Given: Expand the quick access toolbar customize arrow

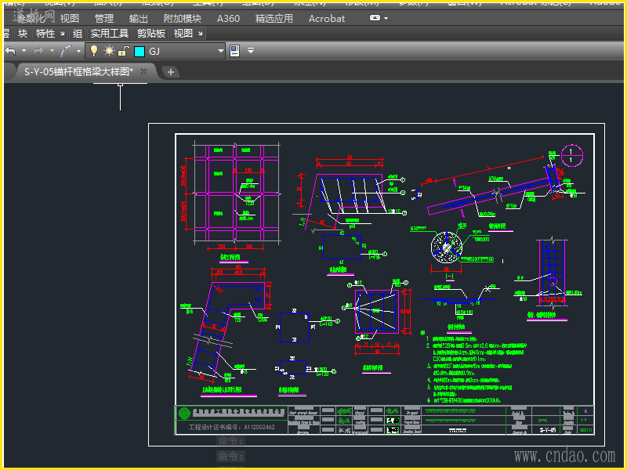Looking at the screenshot, I should tap(251, 51).
